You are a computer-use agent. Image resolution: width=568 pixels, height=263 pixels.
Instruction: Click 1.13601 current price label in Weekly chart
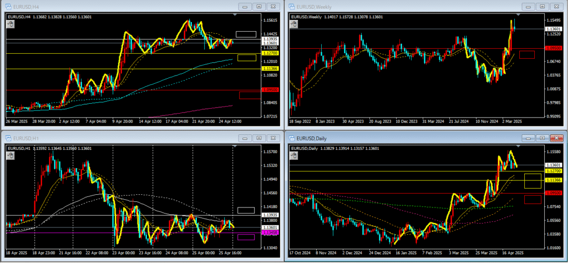tap(554, 29)
